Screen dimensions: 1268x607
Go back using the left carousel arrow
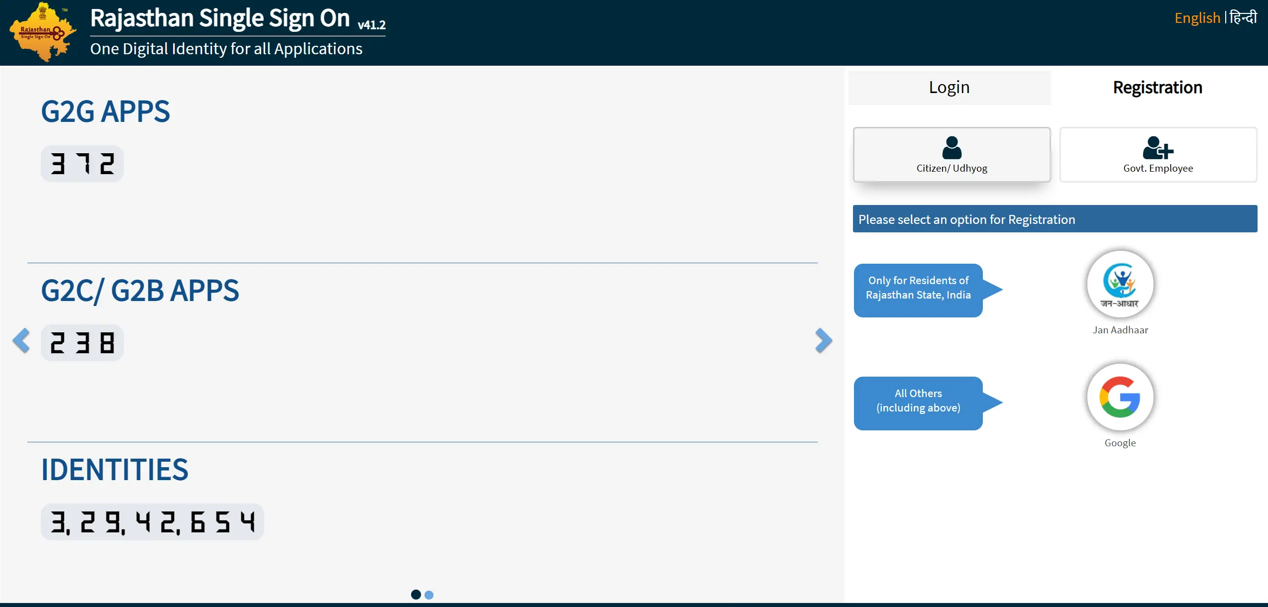(21, 341)
